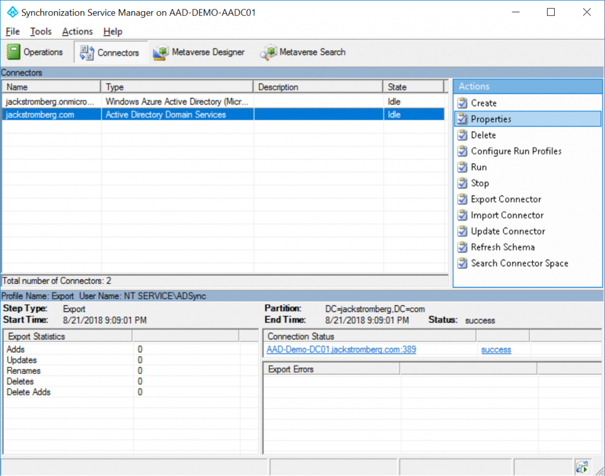Image resolution: width=605 pixels, height=476 pixels.
Task: Click the Export Connector icon
Action: tap(462, 199)
